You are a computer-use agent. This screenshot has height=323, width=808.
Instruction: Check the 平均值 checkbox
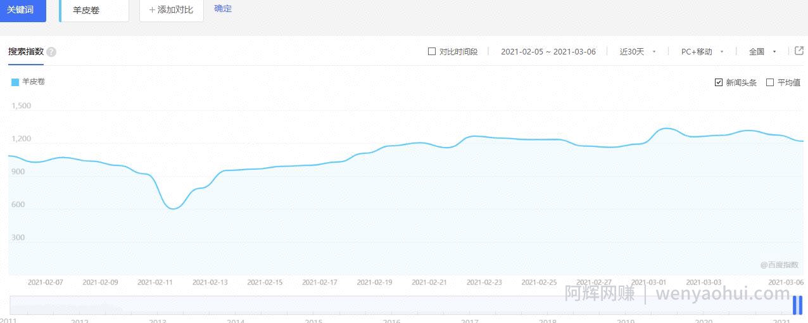[770, 82]
